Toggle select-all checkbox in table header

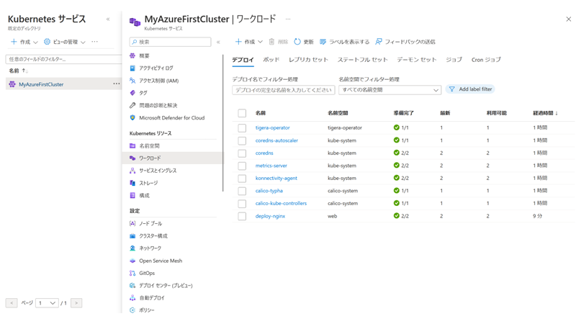242,113
